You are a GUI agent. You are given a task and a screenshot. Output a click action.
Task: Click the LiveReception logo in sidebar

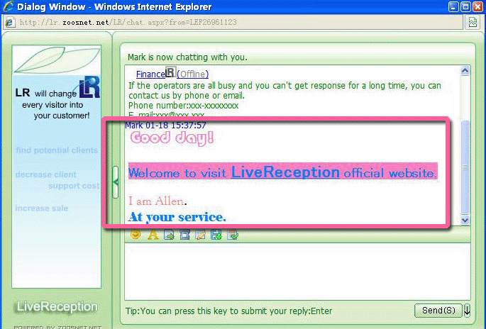click(x=57, y=307)
